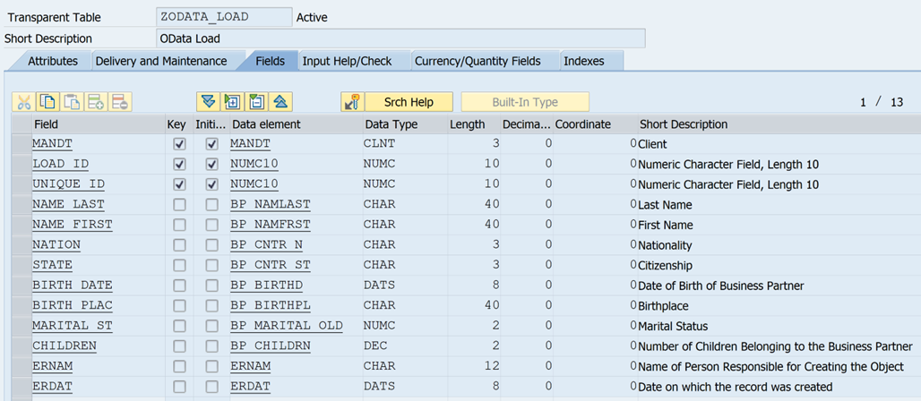Click the Srch Help button
The image size is (921, 401).
[409, 102]
